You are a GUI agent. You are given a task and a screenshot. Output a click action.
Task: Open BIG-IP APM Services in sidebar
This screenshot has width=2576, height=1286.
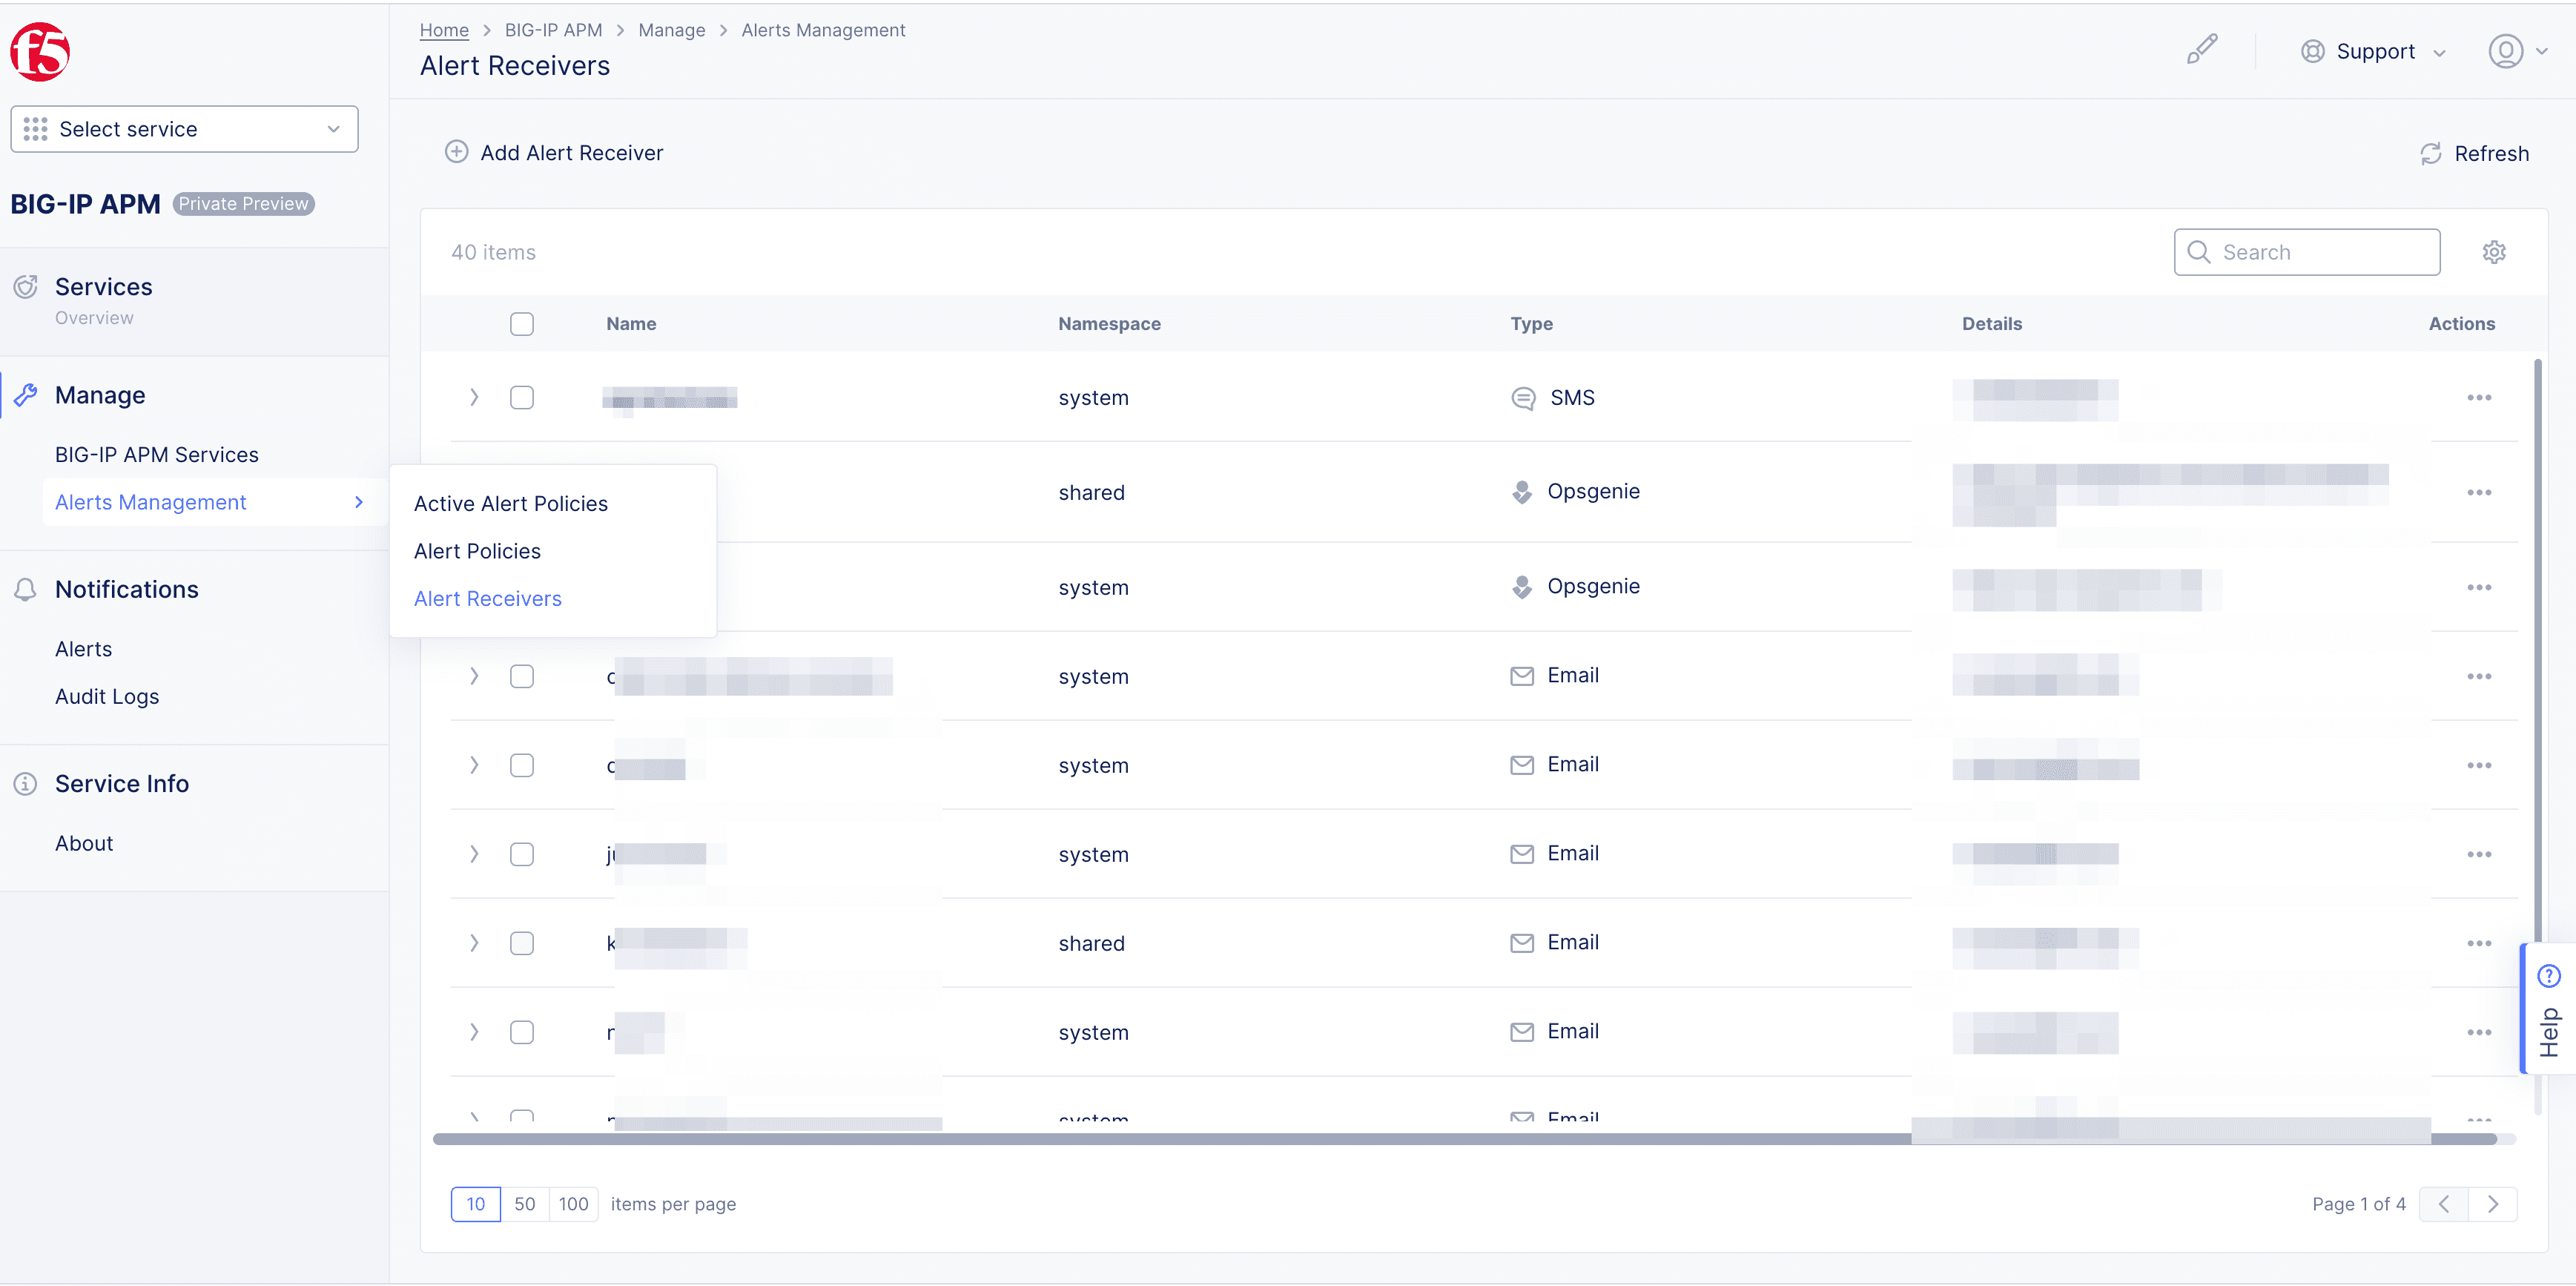[156, 455]
